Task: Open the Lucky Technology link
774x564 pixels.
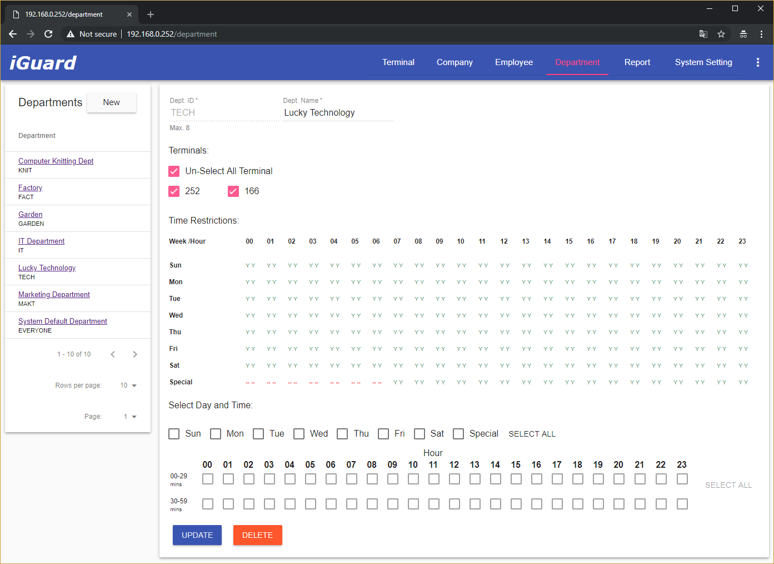Action: (x=47, y=268)
